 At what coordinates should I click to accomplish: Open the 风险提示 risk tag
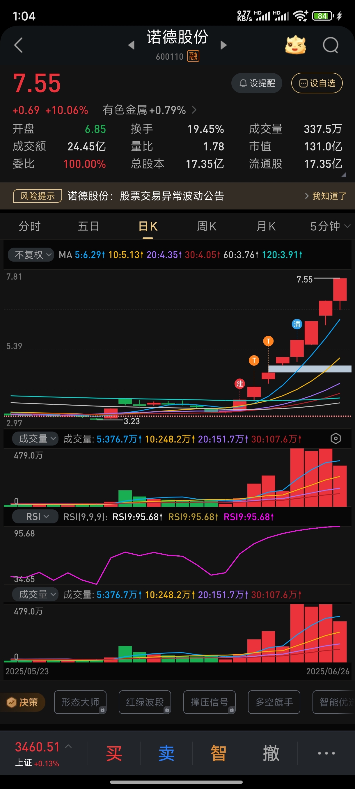pyautogui.click(x=37, y=196)
